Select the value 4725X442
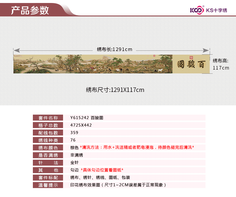Viewport: 236px width, 197px height. pos(81,125)
